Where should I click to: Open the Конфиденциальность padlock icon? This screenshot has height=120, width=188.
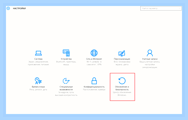pos(94,81)
